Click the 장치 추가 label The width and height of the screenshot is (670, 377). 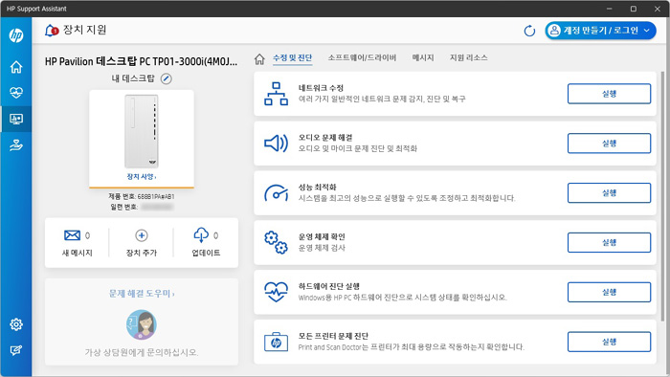(x=142, y=253)
